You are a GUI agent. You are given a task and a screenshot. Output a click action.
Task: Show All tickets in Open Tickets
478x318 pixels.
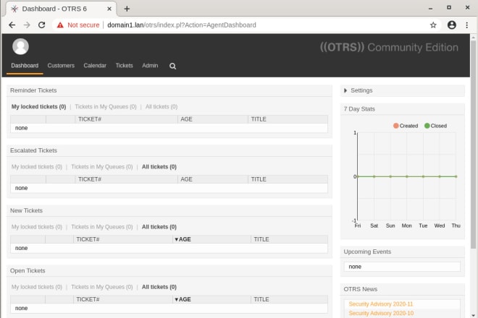(159, 287)
